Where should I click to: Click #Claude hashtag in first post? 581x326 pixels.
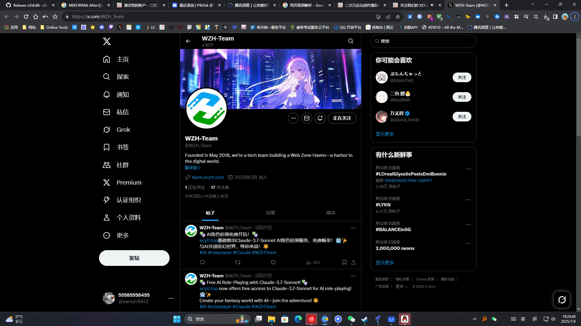[242, 253]
